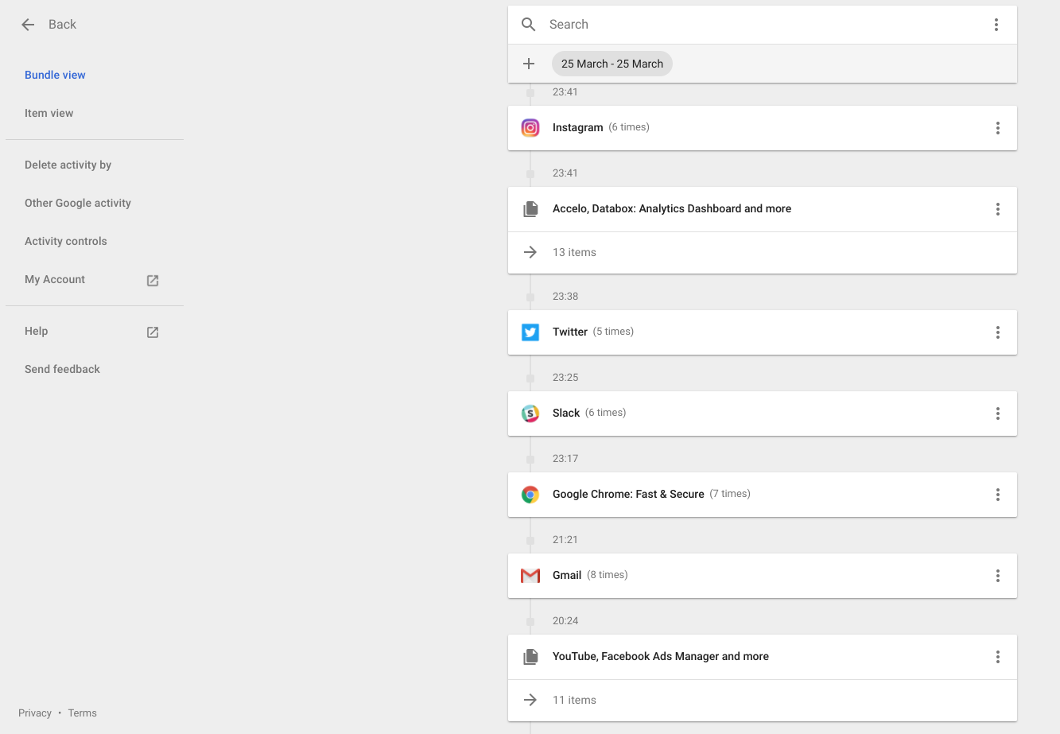The image size is (1060, 734).
Task: Open the search bar's three-dot menu
Action: [996, 25]
